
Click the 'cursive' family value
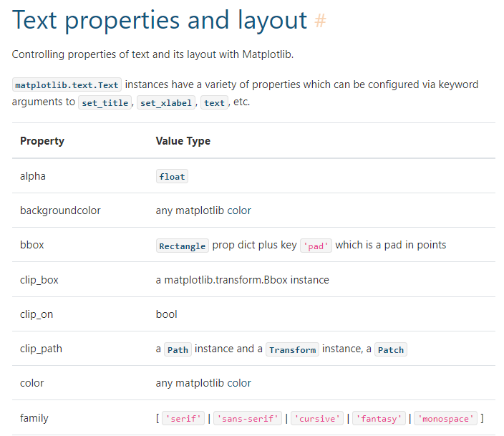click(x=317, y=418)
